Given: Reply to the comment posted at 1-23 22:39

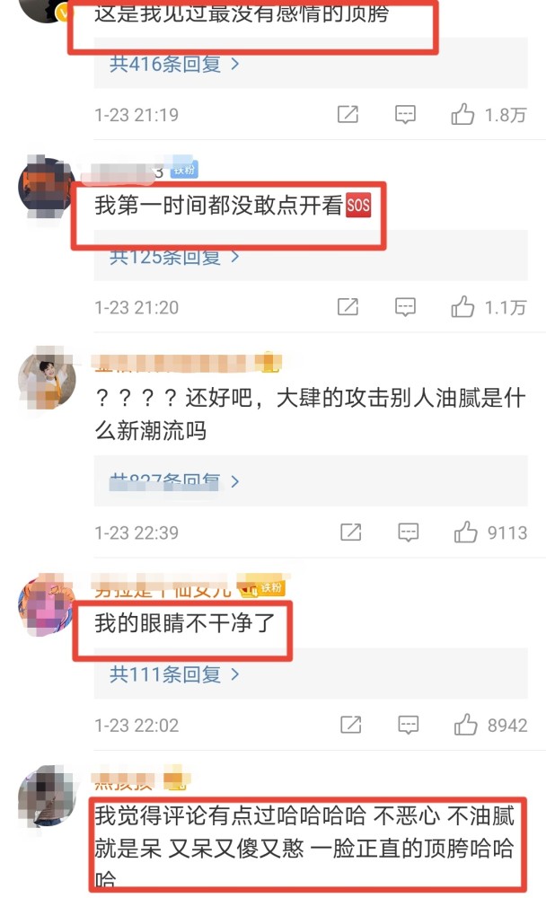Looking at the screenshot, I should [408, 532].
